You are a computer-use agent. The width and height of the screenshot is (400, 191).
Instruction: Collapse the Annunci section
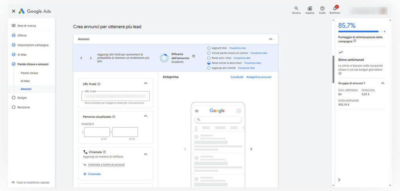(x=271, y=39)
